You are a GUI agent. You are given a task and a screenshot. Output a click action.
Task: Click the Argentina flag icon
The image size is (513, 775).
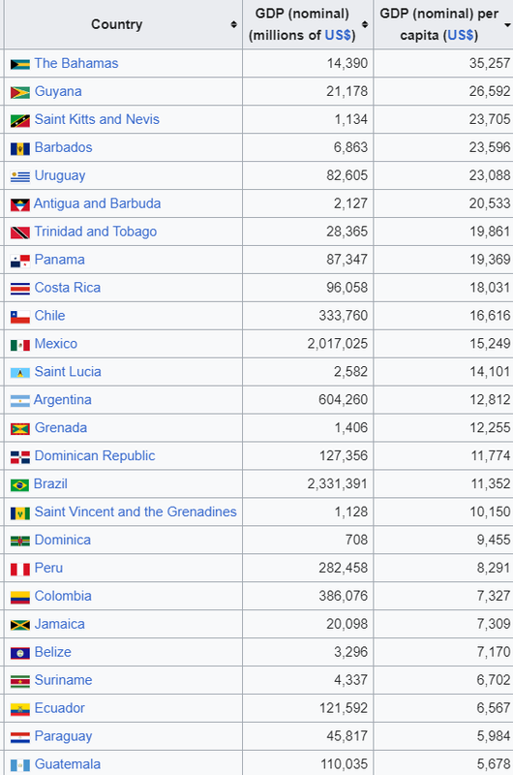[x=19, y=400]
